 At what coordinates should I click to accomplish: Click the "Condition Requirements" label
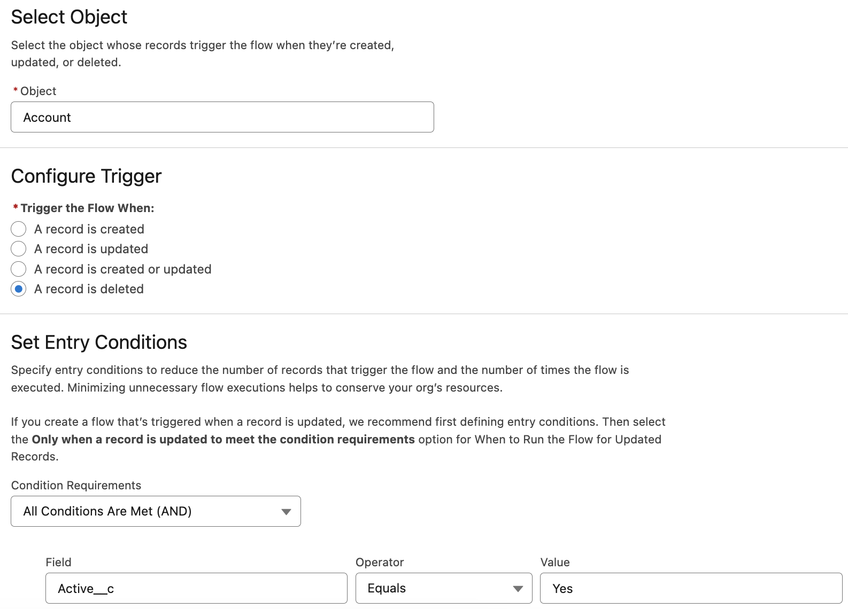75,485
